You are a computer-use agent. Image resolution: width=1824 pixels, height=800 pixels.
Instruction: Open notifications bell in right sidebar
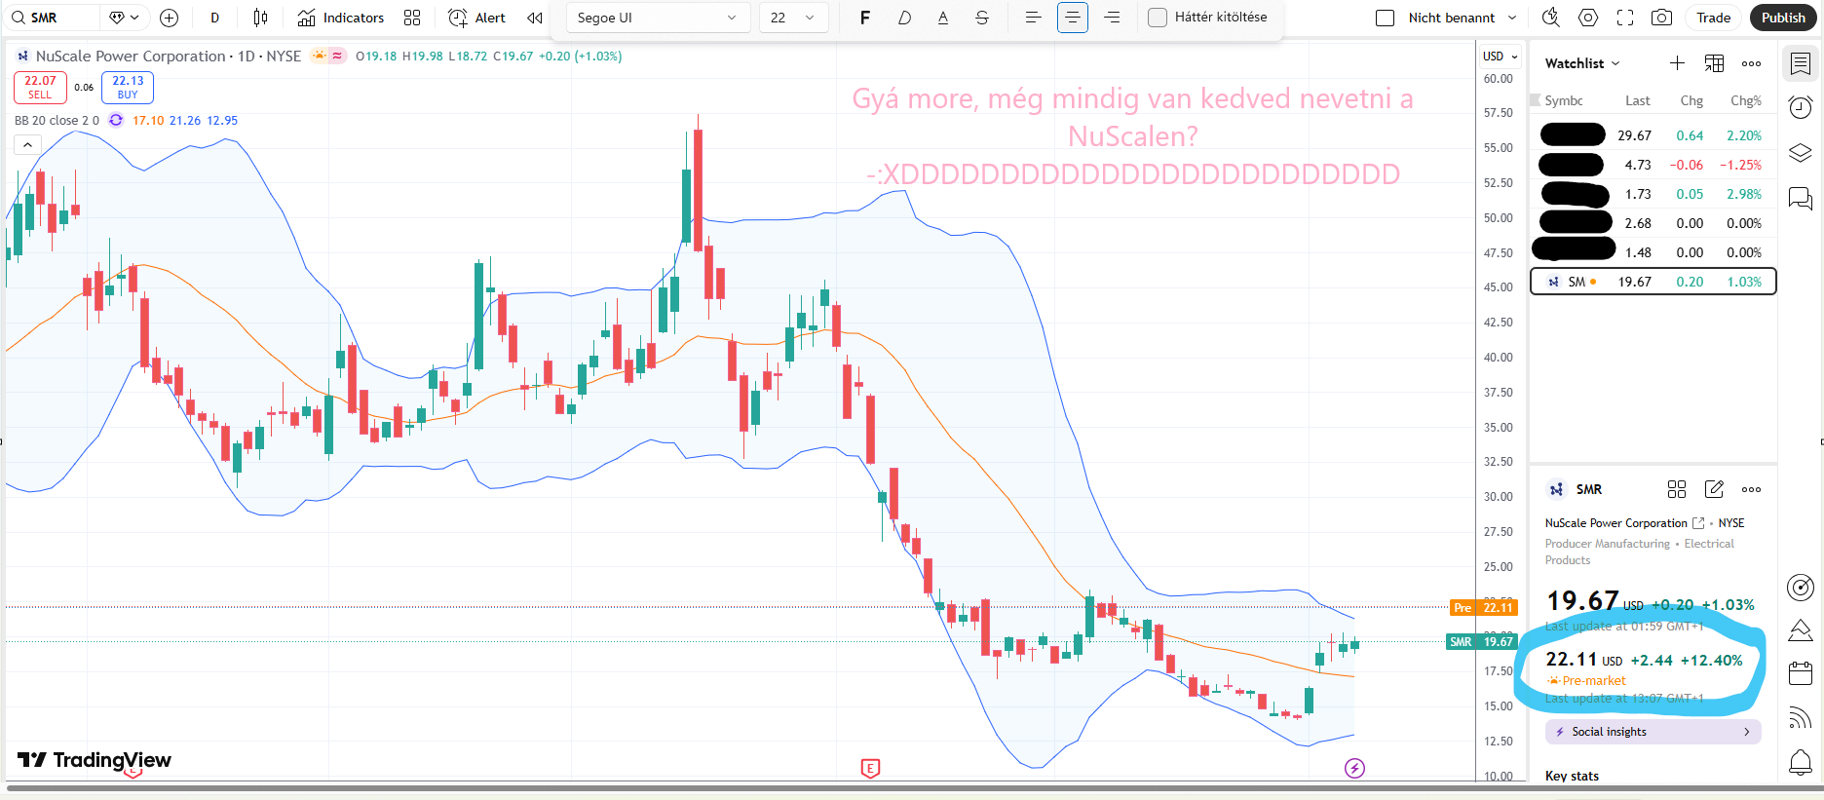(1801, 761)
